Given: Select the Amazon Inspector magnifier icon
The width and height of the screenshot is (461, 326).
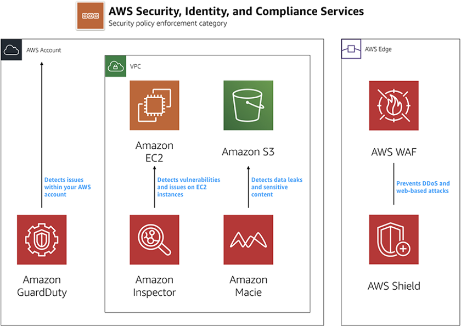Looking at the screenshot, I should [x=154, y=239].
